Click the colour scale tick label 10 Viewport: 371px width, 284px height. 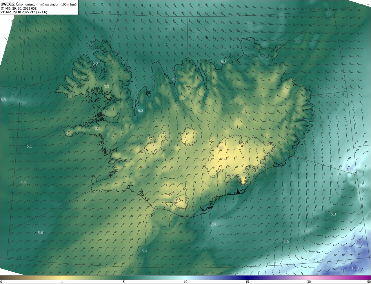coord(185,282)
